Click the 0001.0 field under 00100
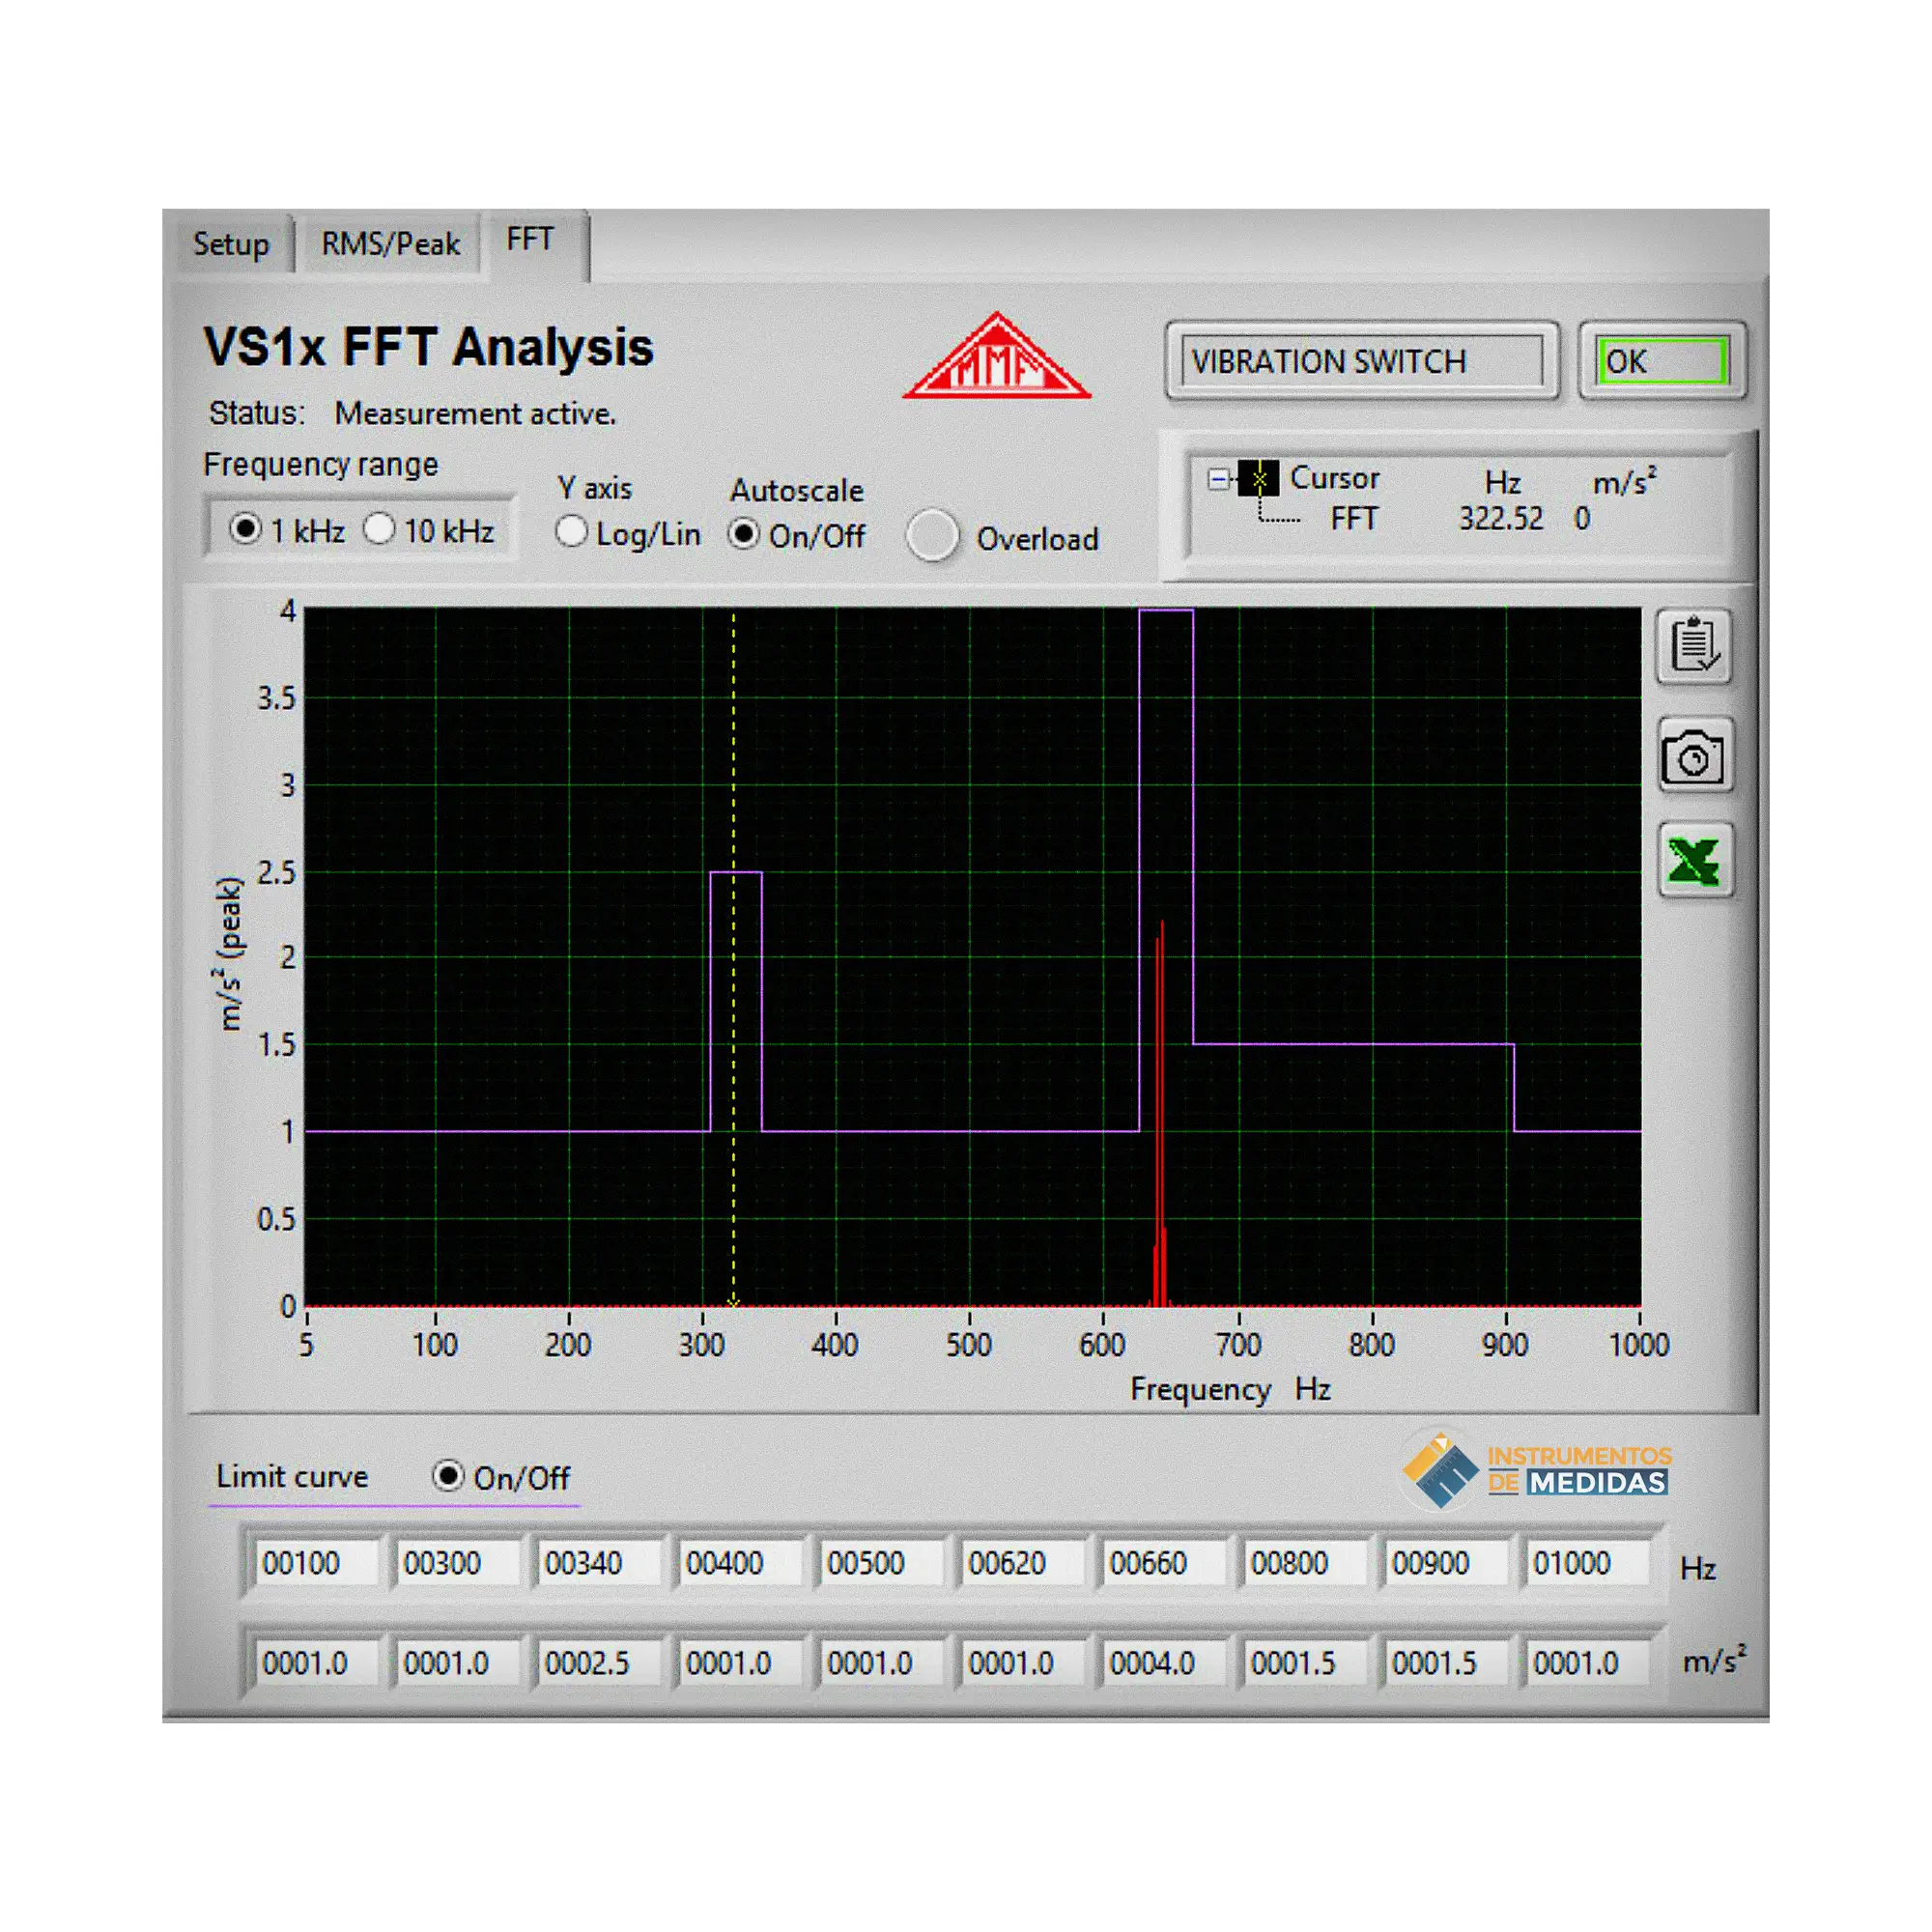This screenshot has width=1932, height=1932. click(314, 1663)
